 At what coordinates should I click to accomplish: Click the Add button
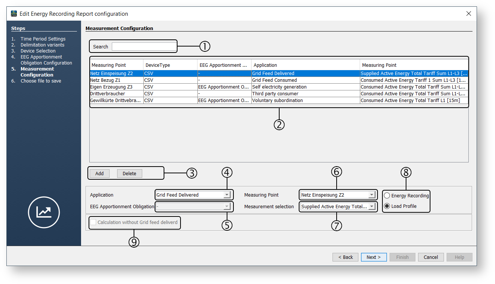tap(99, 173)
